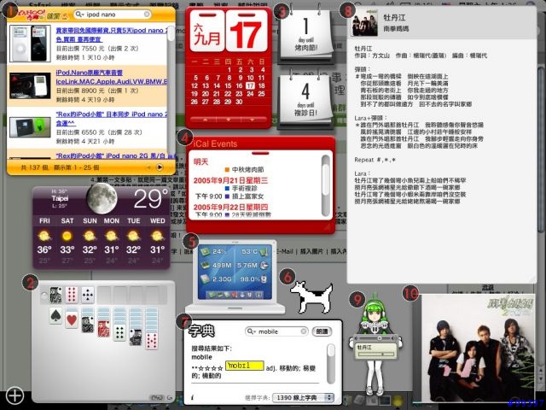The image size is (546, 410).
Task: Click the 插入圖片 link in the Safari page behind
Action: 312,251
